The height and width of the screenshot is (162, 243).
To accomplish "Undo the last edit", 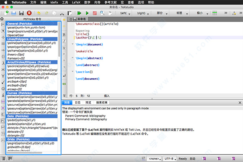I will pos(39,13).
